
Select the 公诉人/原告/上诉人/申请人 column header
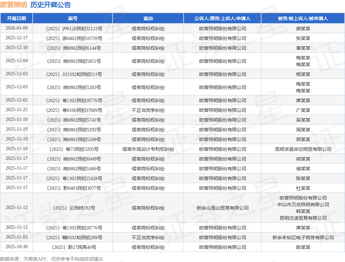click(x=222, y=18)
